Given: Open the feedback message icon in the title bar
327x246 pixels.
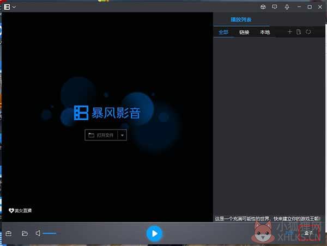Looking at the screenshot, I should pos(275,7).
